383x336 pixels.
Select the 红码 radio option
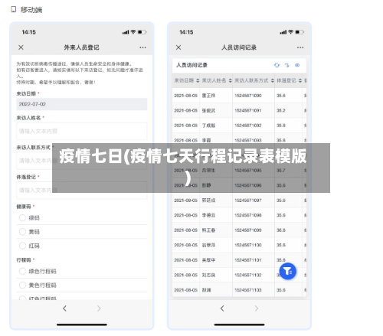click(x=22, y=246)
